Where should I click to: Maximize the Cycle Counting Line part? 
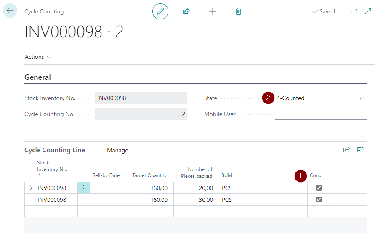point(360,150)
